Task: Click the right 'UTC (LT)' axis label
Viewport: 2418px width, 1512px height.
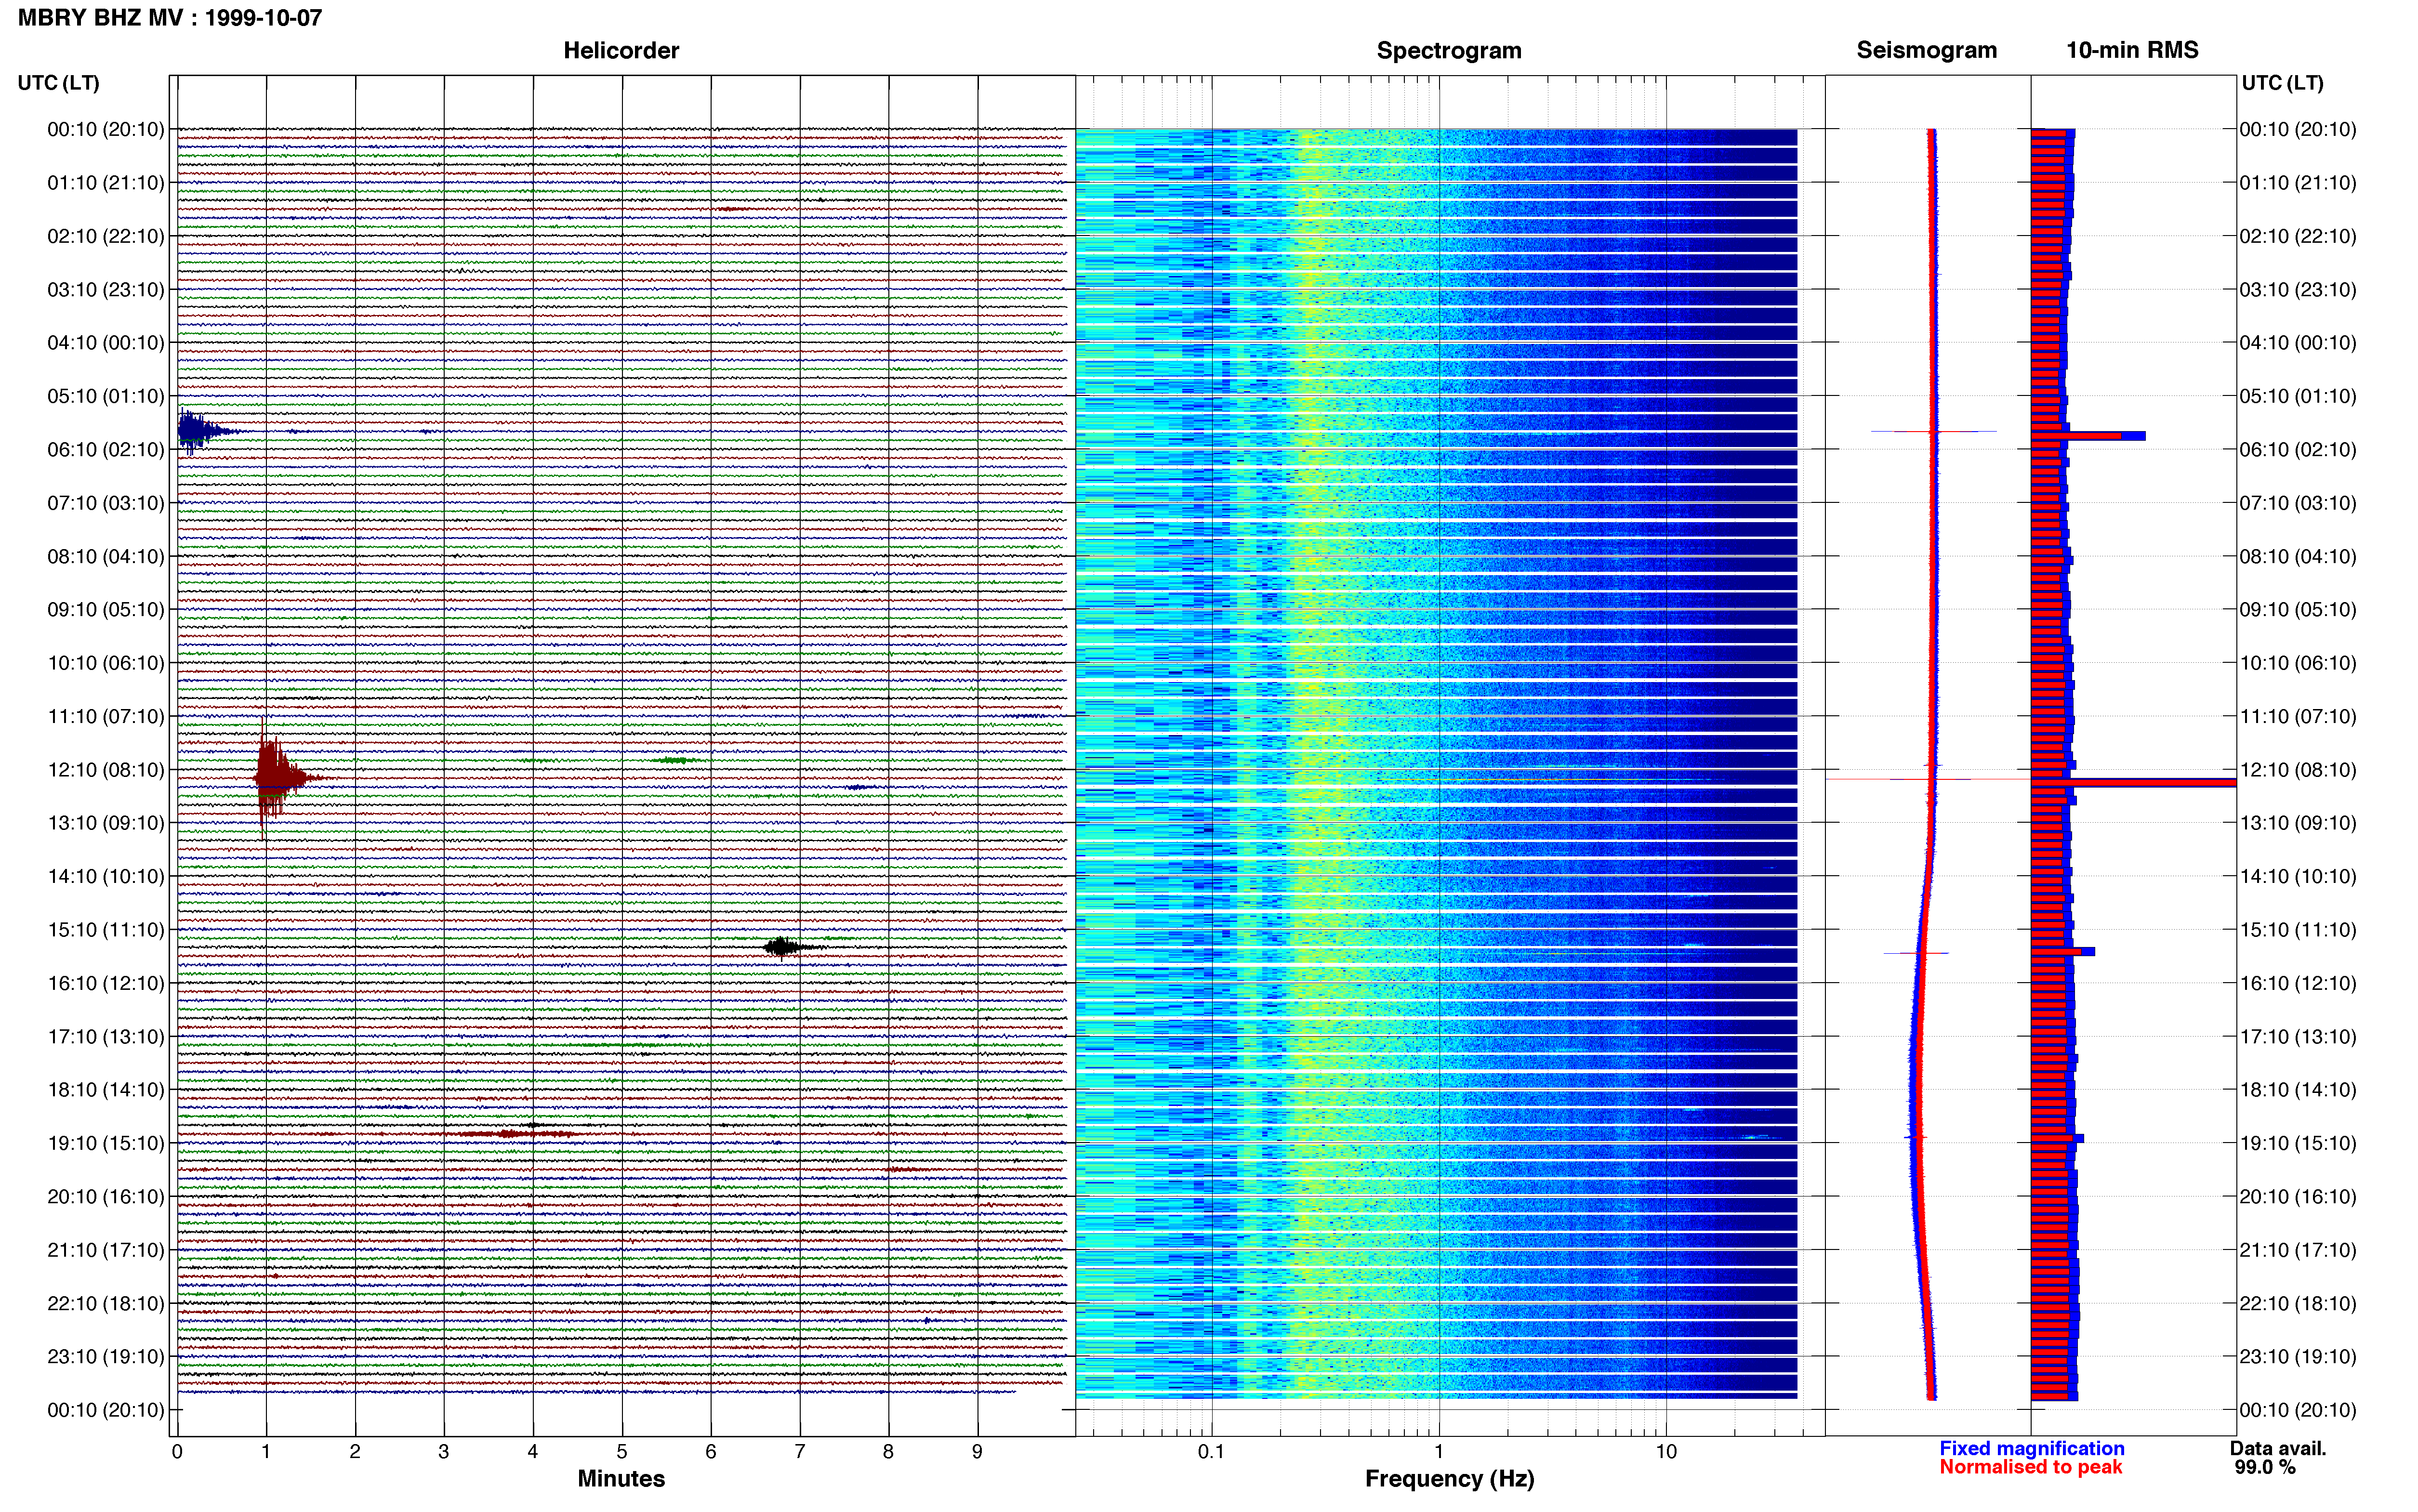Action: 2283,83
